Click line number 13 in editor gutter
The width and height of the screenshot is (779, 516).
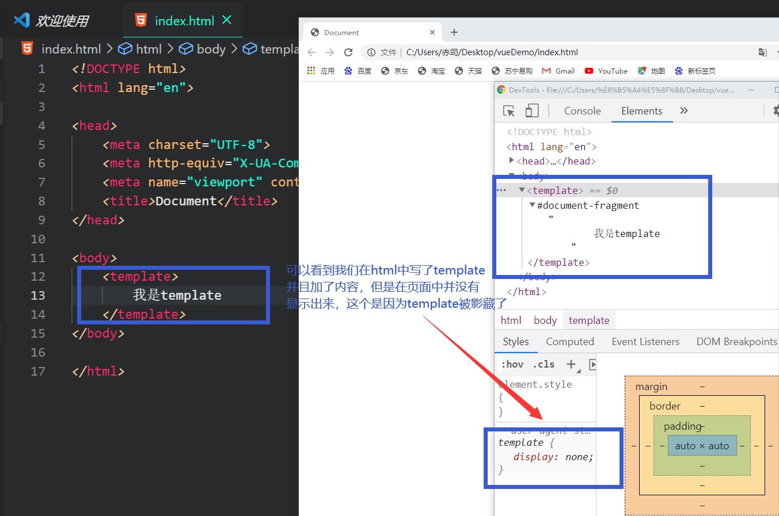(x=37, y=295)
